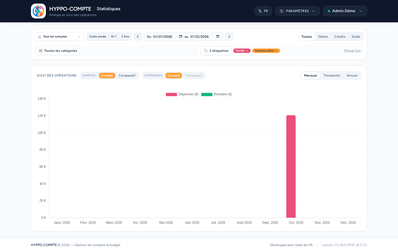The height and width of the screenshot is (248, 398).
Task: Click the bank icon in accounts selector
Action: tap(40, 37)
